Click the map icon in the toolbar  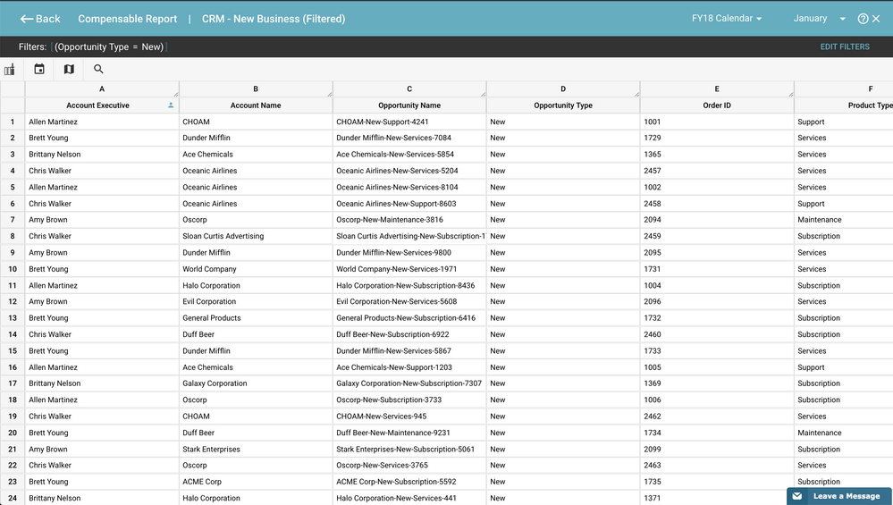coord(69,69)
